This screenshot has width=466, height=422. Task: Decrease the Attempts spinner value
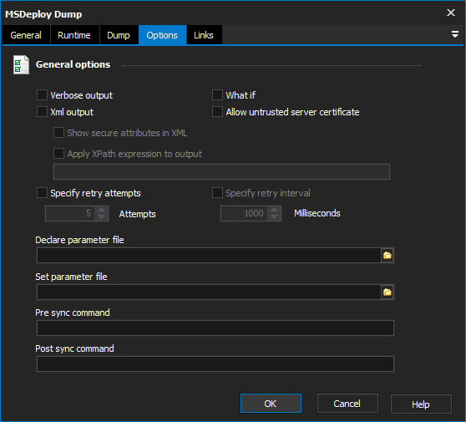[101, 216]
